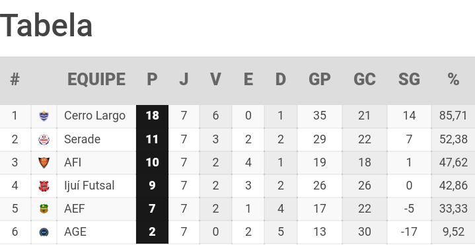
Task: Open the Serade team name link
Action: pyautogui.click(x=83, y=139)
